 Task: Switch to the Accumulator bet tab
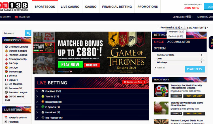[178, 42]
